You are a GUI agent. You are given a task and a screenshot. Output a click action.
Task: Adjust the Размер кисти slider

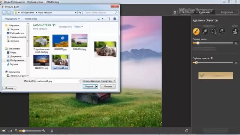[x=213, y=43]
